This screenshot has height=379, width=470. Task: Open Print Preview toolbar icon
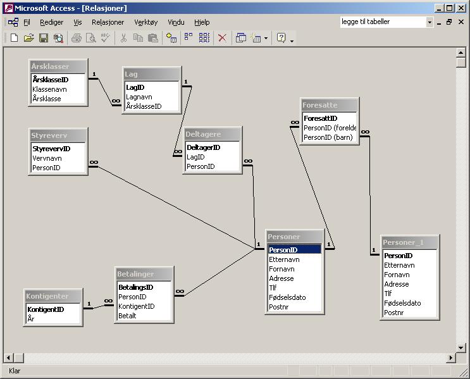point(91,38)
